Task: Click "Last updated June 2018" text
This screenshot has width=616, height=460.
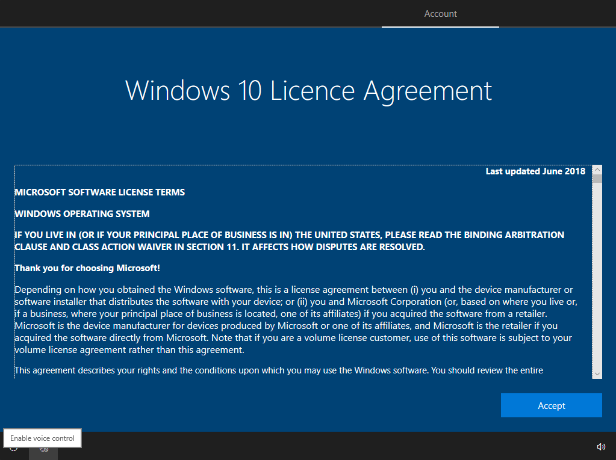Action: click(x=535, y=171)
